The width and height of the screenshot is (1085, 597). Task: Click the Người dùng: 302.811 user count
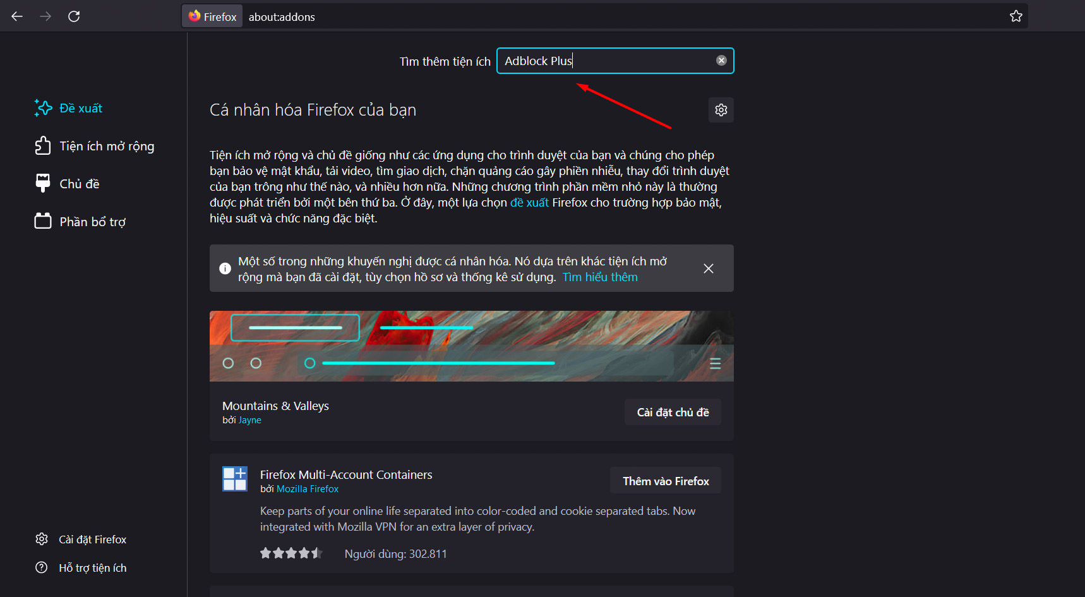pyautogui.click(x=395, y=554)
